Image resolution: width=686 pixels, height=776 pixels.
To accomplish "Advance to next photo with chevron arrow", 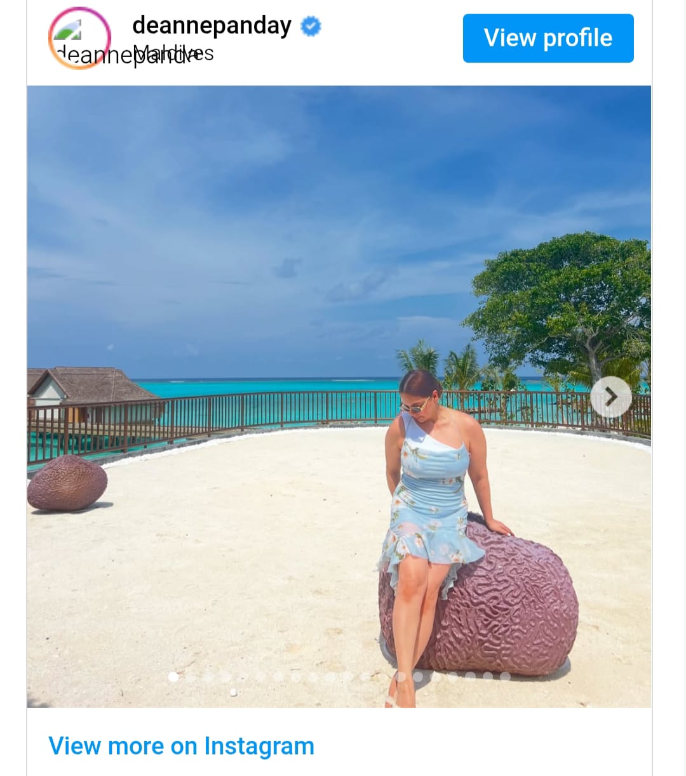I will [611, 397].
